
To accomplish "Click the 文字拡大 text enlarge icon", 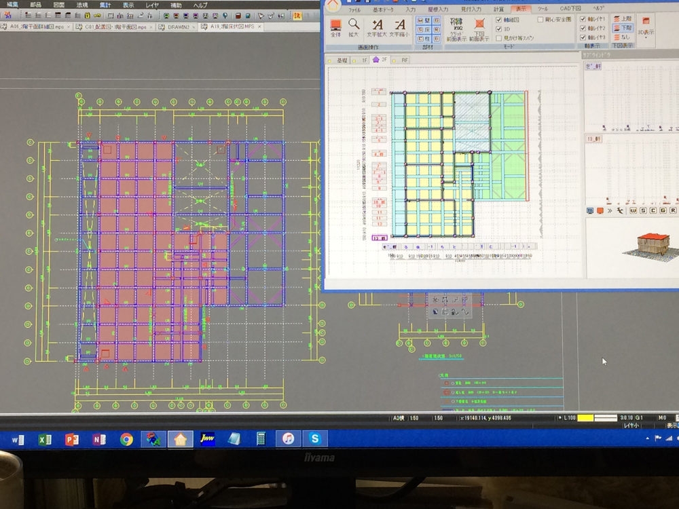I will pos(378,27).
